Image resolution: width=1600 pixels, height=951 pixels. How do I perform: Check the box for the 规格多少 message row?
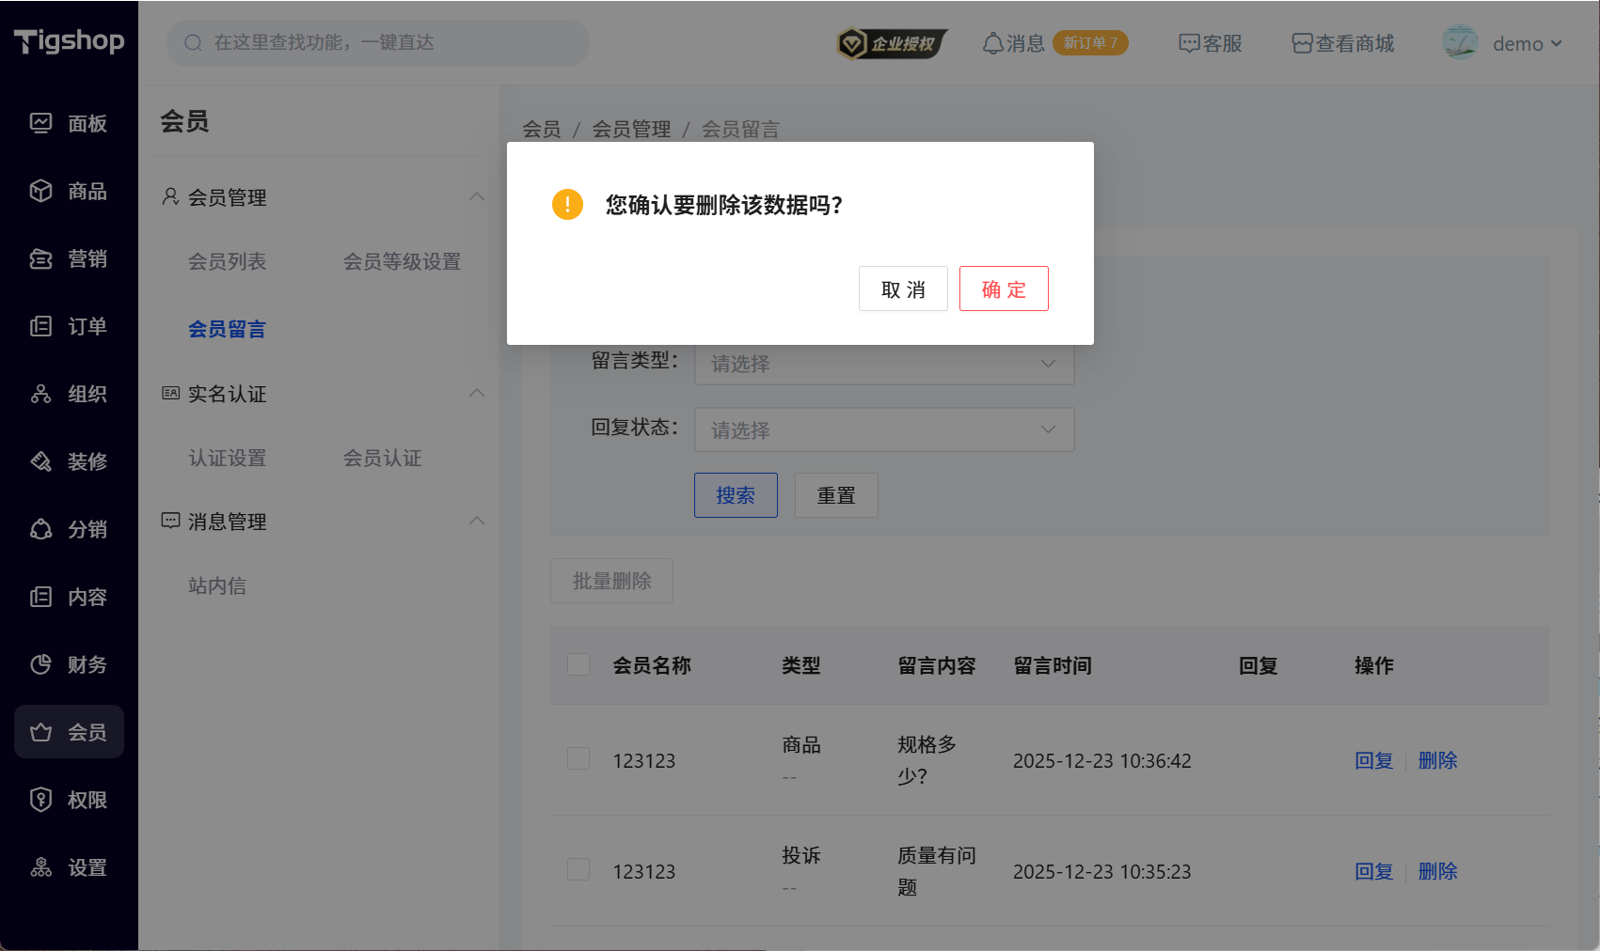pos(578,759)
